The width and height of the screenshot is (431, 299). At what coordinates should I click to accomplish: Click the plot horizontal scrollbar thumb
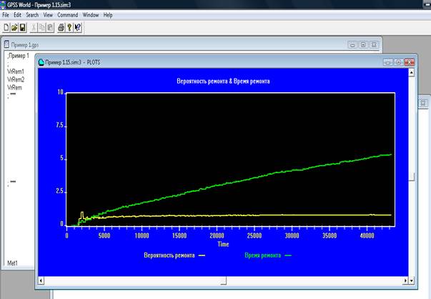(x=224, y=281)
